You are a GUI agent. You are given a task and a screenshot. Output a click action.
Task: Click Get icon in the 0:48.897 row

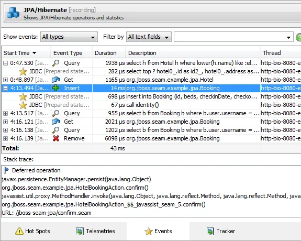point(56,80)
